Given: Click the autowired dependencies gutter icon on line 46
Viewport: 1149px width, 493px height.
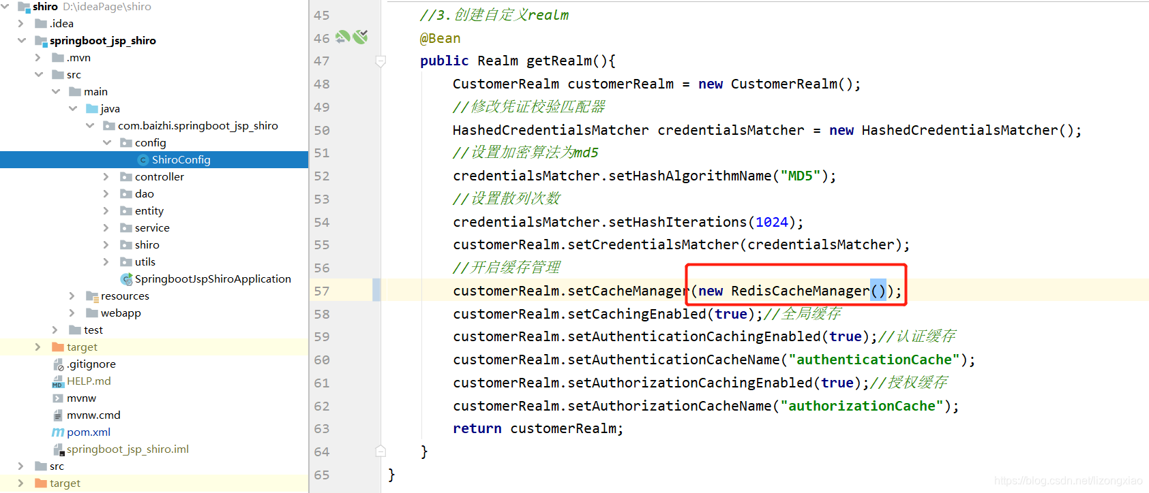Looking at the screenshot, I should (x=361, y=37).
